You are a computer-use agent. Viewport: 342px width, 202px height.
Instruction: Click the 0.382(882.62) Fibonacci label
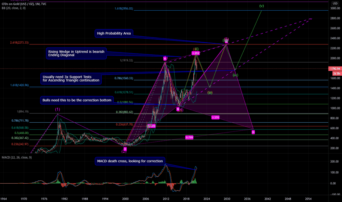coord(124,112)
